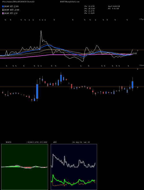Click the white price line's highest spike peak
144x190 pixels.
pyautogui.click(x=41, y=31)
